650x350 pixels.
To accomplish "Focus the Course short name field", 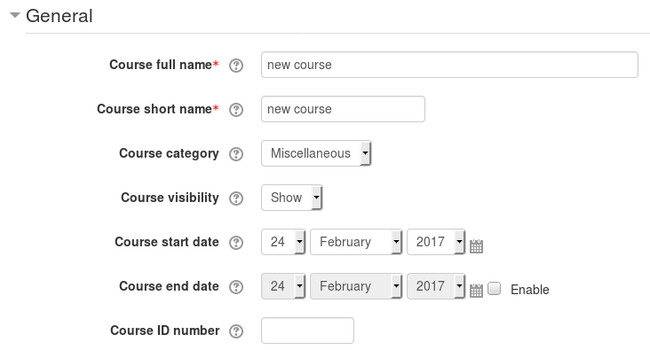I will (x=343, y=109).
